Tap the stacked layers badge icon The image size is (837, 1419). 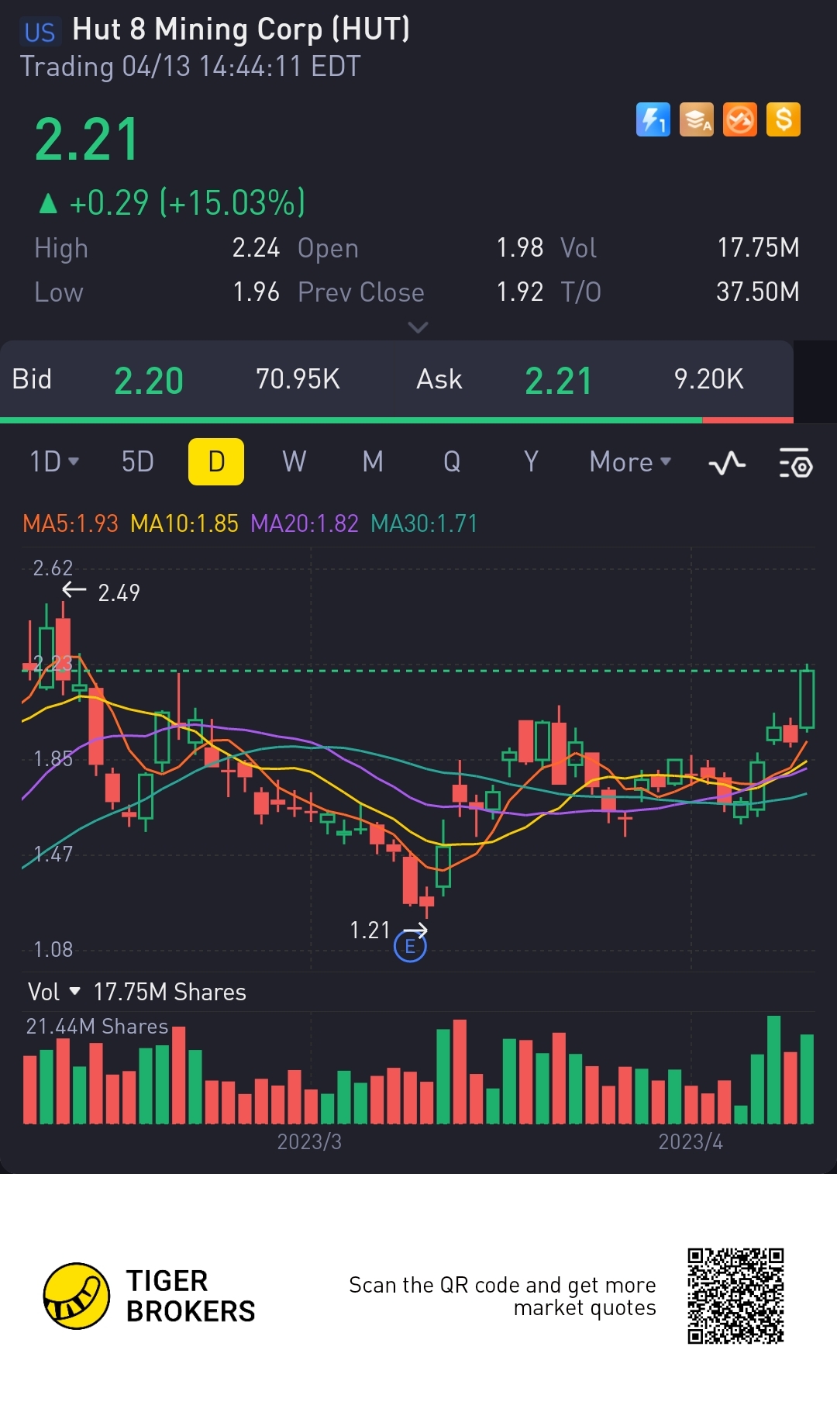click(697, 120)
